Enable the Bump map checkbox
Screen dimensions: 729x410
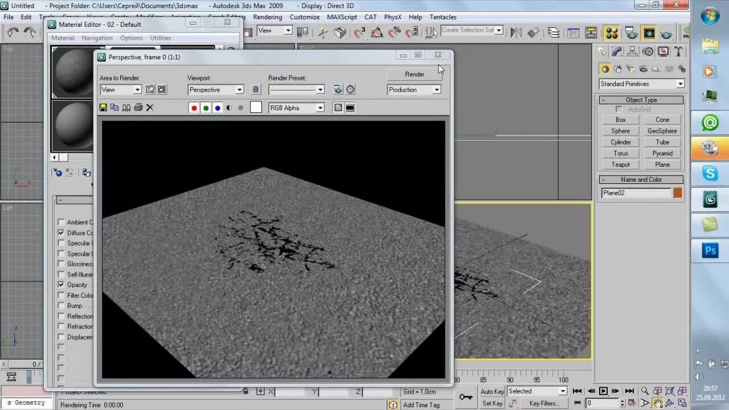tap(61, 306)
